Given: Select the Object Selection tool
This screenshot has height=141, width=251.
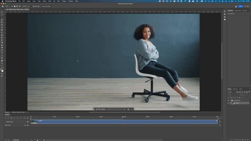Looking at the screenshot, I should (2, 20).
